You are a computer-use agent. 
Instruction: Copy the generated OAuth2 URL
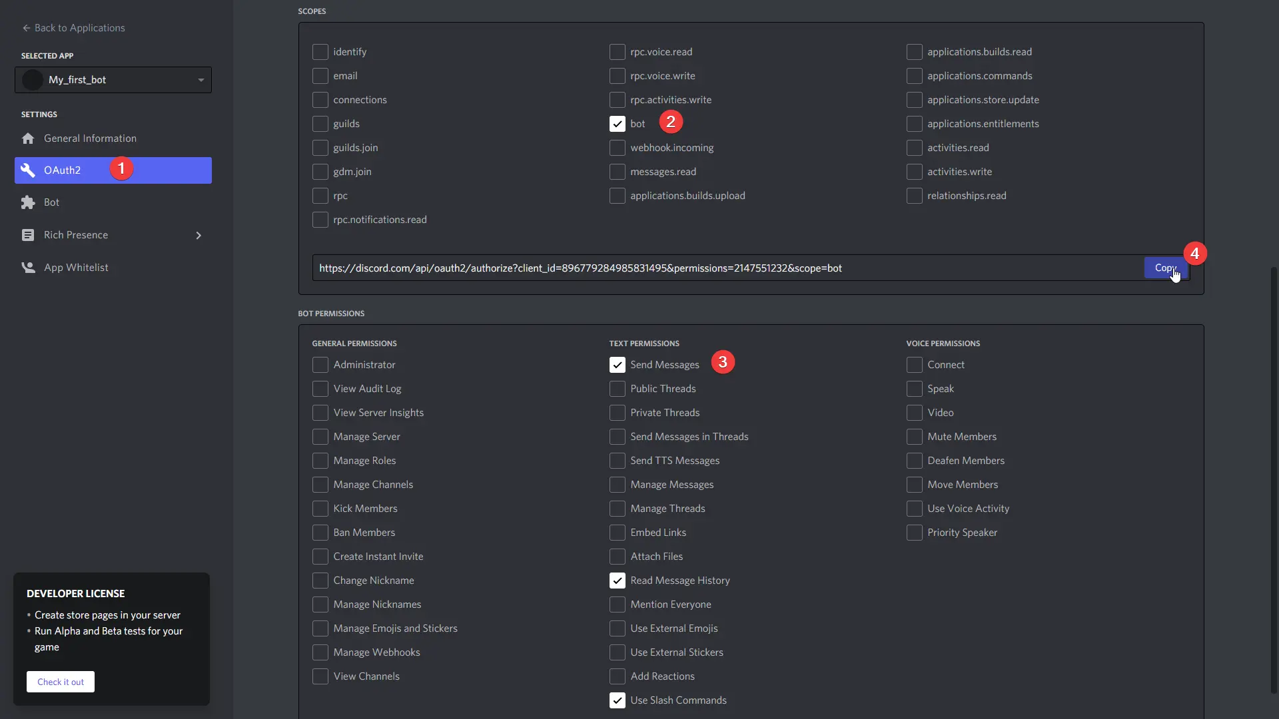coord(1165,268)
